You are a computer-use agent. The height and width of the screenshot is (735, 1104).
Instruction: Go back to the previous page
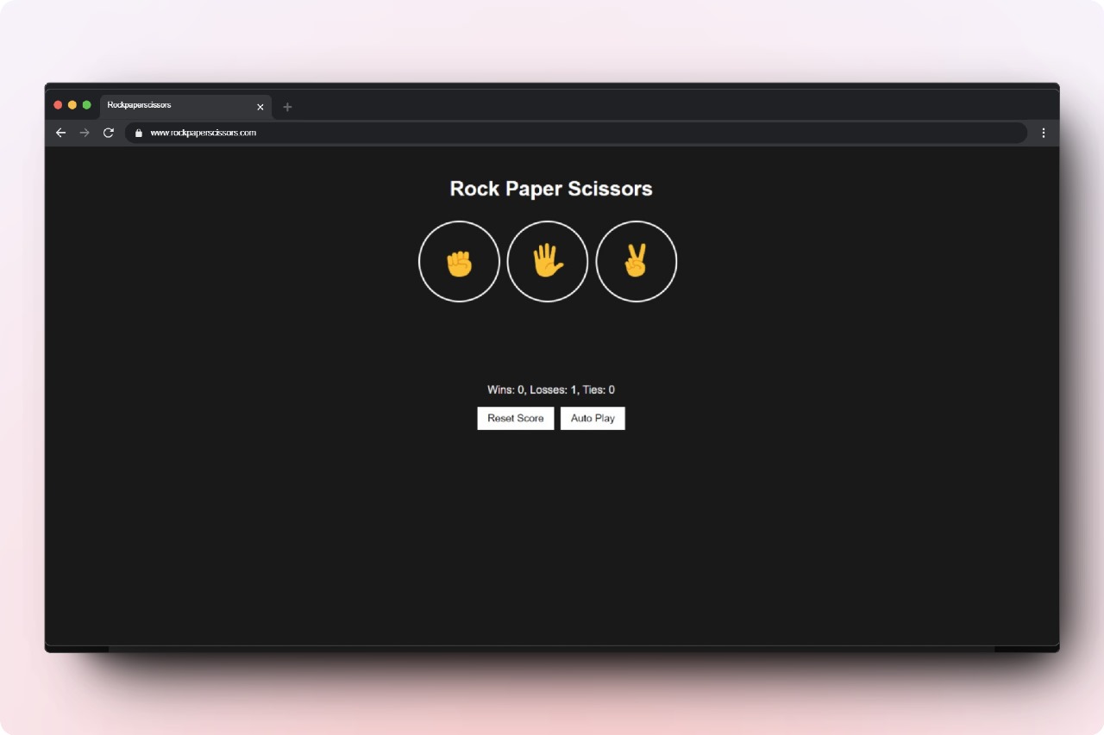coord(60,133)
